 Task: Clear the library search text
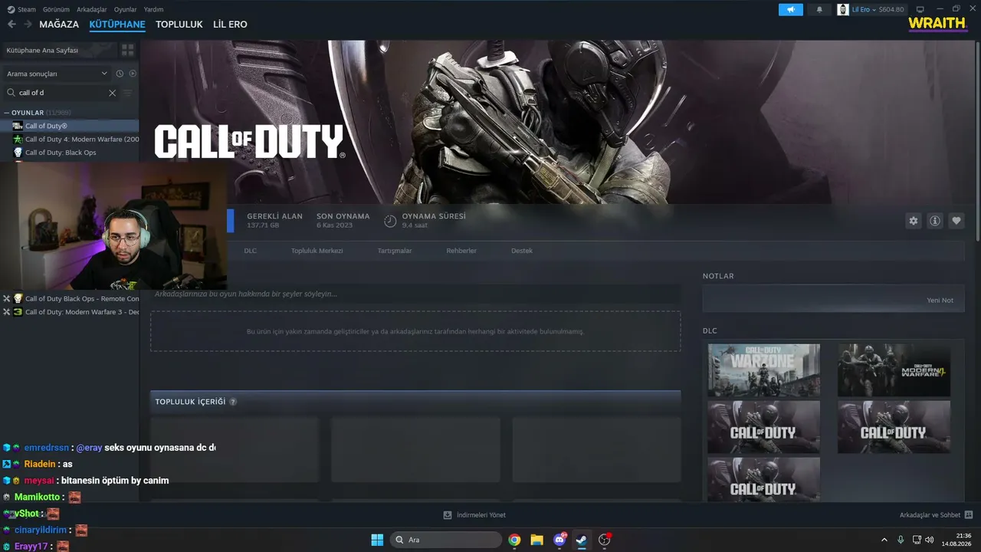click(112, 93)
